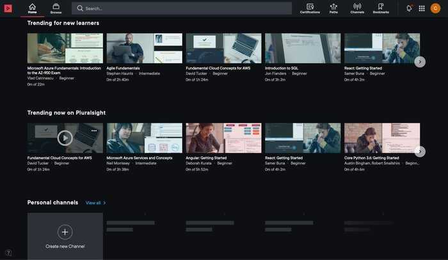448x260 pixels.
Task: Click Personal channels heading
Action: (52, 202)
